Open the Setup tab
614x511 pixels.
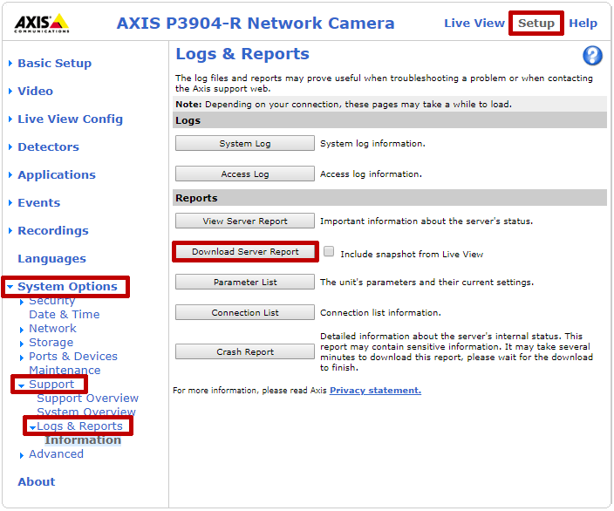536,23
